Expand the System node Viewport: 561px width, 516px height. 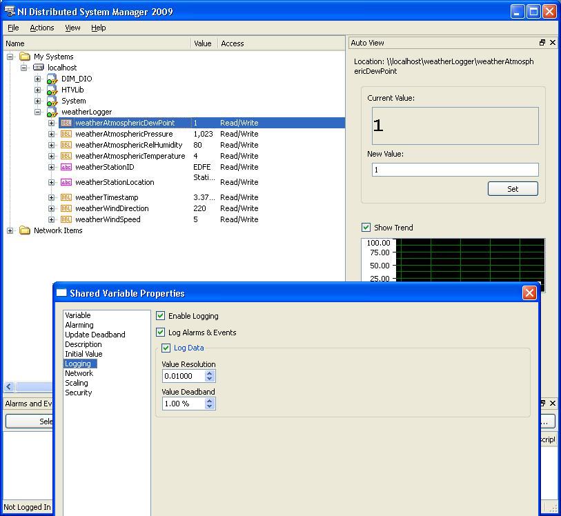(x=37, y=101)
